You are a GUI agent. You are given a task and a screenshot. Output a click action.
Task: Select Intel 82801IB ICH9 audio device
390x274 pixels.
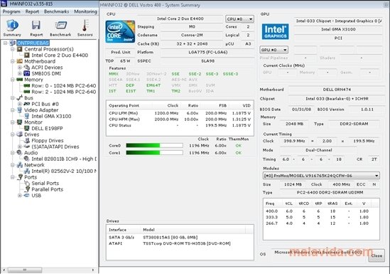point(64,159)
